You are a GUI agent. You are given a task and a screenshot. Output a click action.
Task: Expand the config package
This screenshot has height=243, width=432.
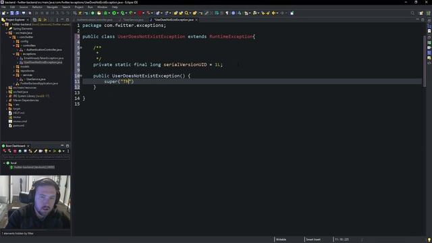[x=13, y=41]
